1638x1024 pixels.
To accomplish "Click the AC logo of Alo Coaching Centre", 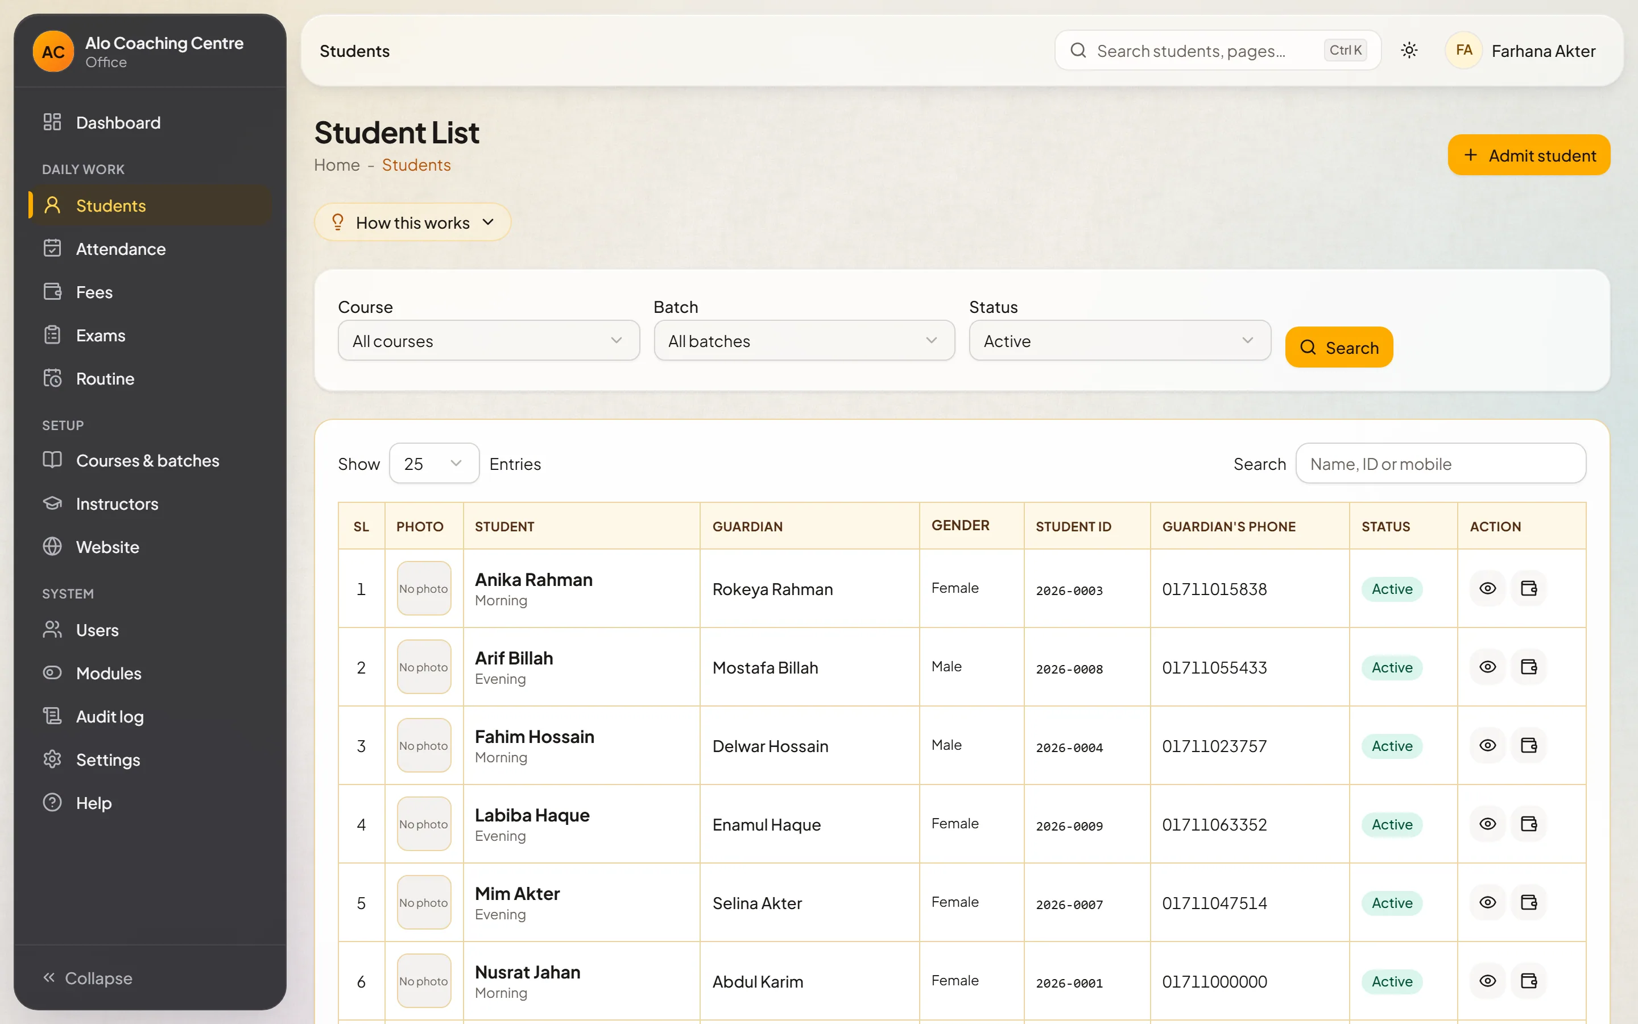I will (53, 51).
